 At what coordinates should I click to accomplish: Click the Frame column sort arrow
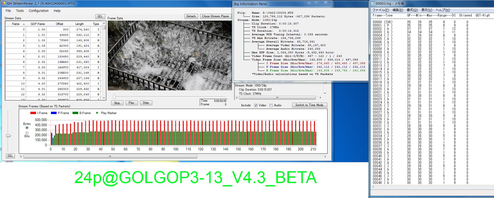click(24, 24)
